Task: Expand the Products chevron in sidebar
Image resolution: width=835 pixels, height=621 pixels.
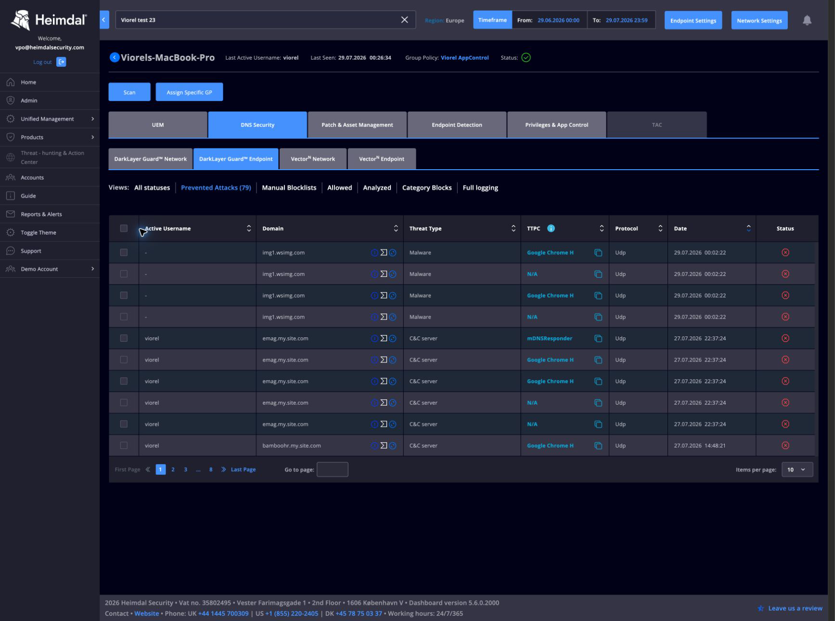Action: coord(93,137)
